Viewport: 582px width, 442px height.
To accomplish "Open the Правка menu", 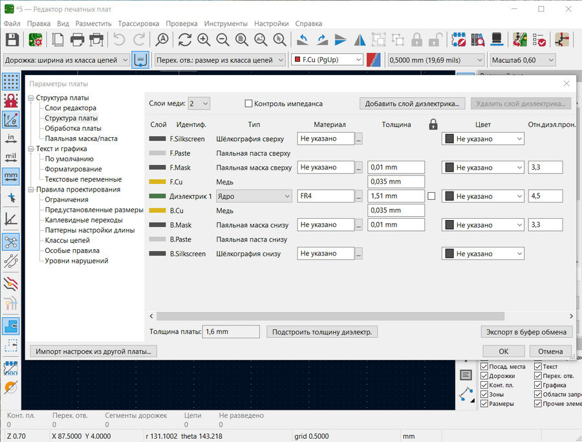I will [x=39, y=23].
